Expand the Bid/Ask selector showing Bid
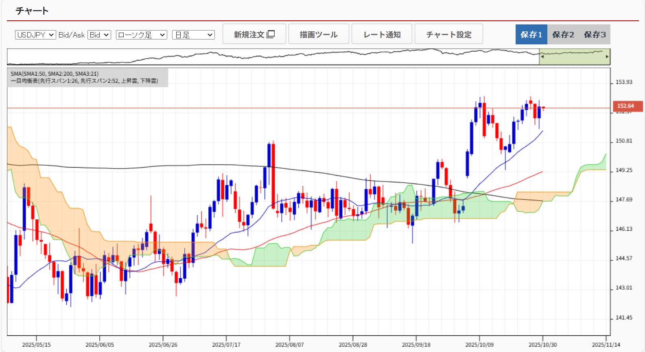This screenshot has height=352, width=645. pyautogui.click(x=99, y=35)
